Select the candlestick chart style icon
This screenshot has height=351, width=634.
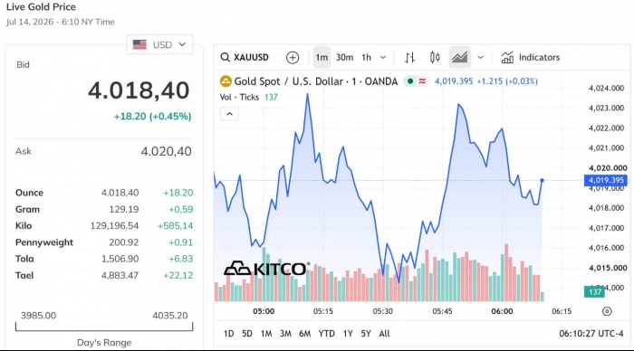coord(435,57)
